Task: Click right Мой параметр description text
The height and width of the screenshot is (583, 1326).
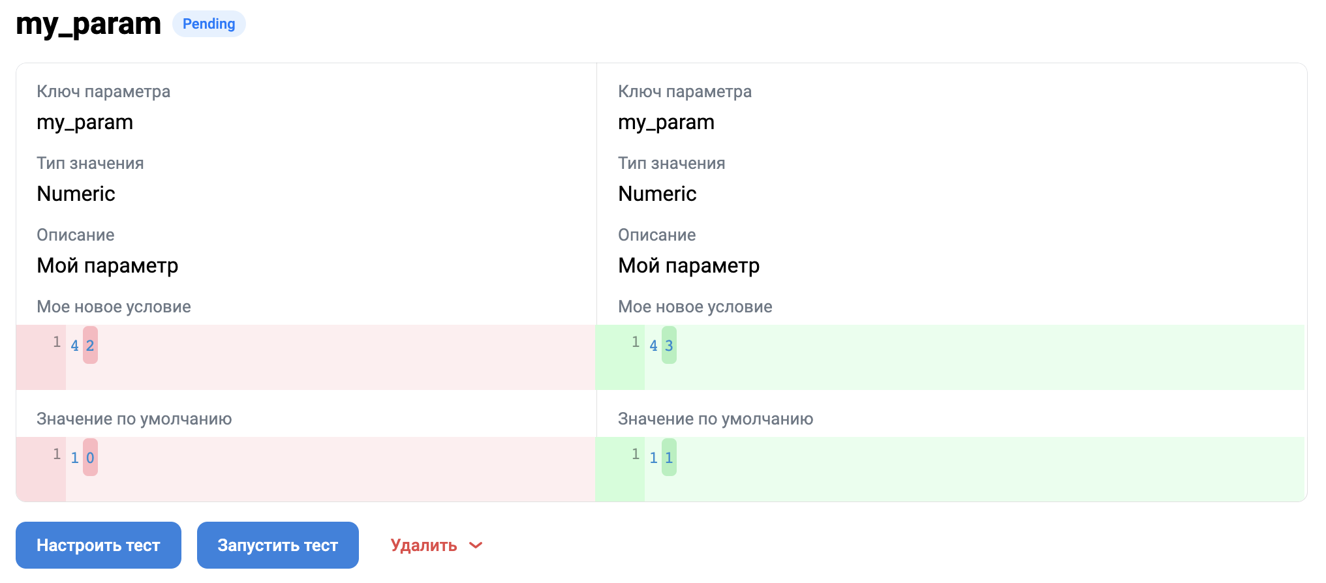Action: 688,265
